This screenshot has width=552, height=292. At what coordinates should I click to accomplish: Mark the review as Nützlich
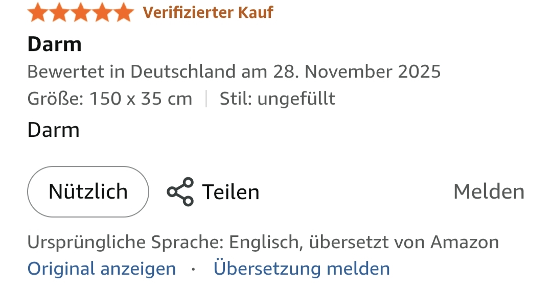(88, 192)
